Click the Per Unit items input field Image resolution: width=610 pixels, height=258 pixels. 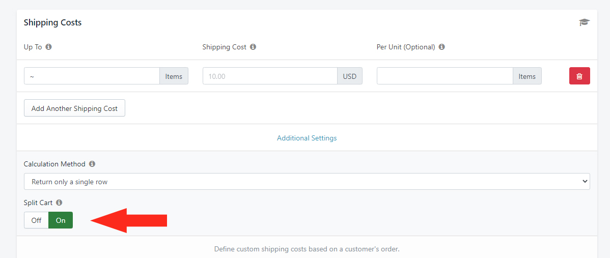tap(445, 76)
